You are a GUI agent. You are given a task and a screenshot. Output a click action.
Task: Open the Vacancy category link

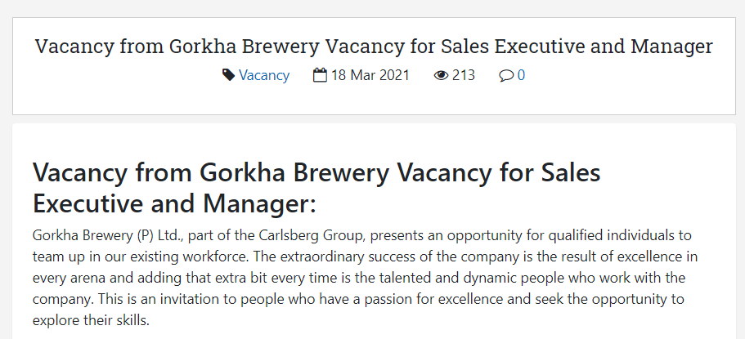pos(263,75)
